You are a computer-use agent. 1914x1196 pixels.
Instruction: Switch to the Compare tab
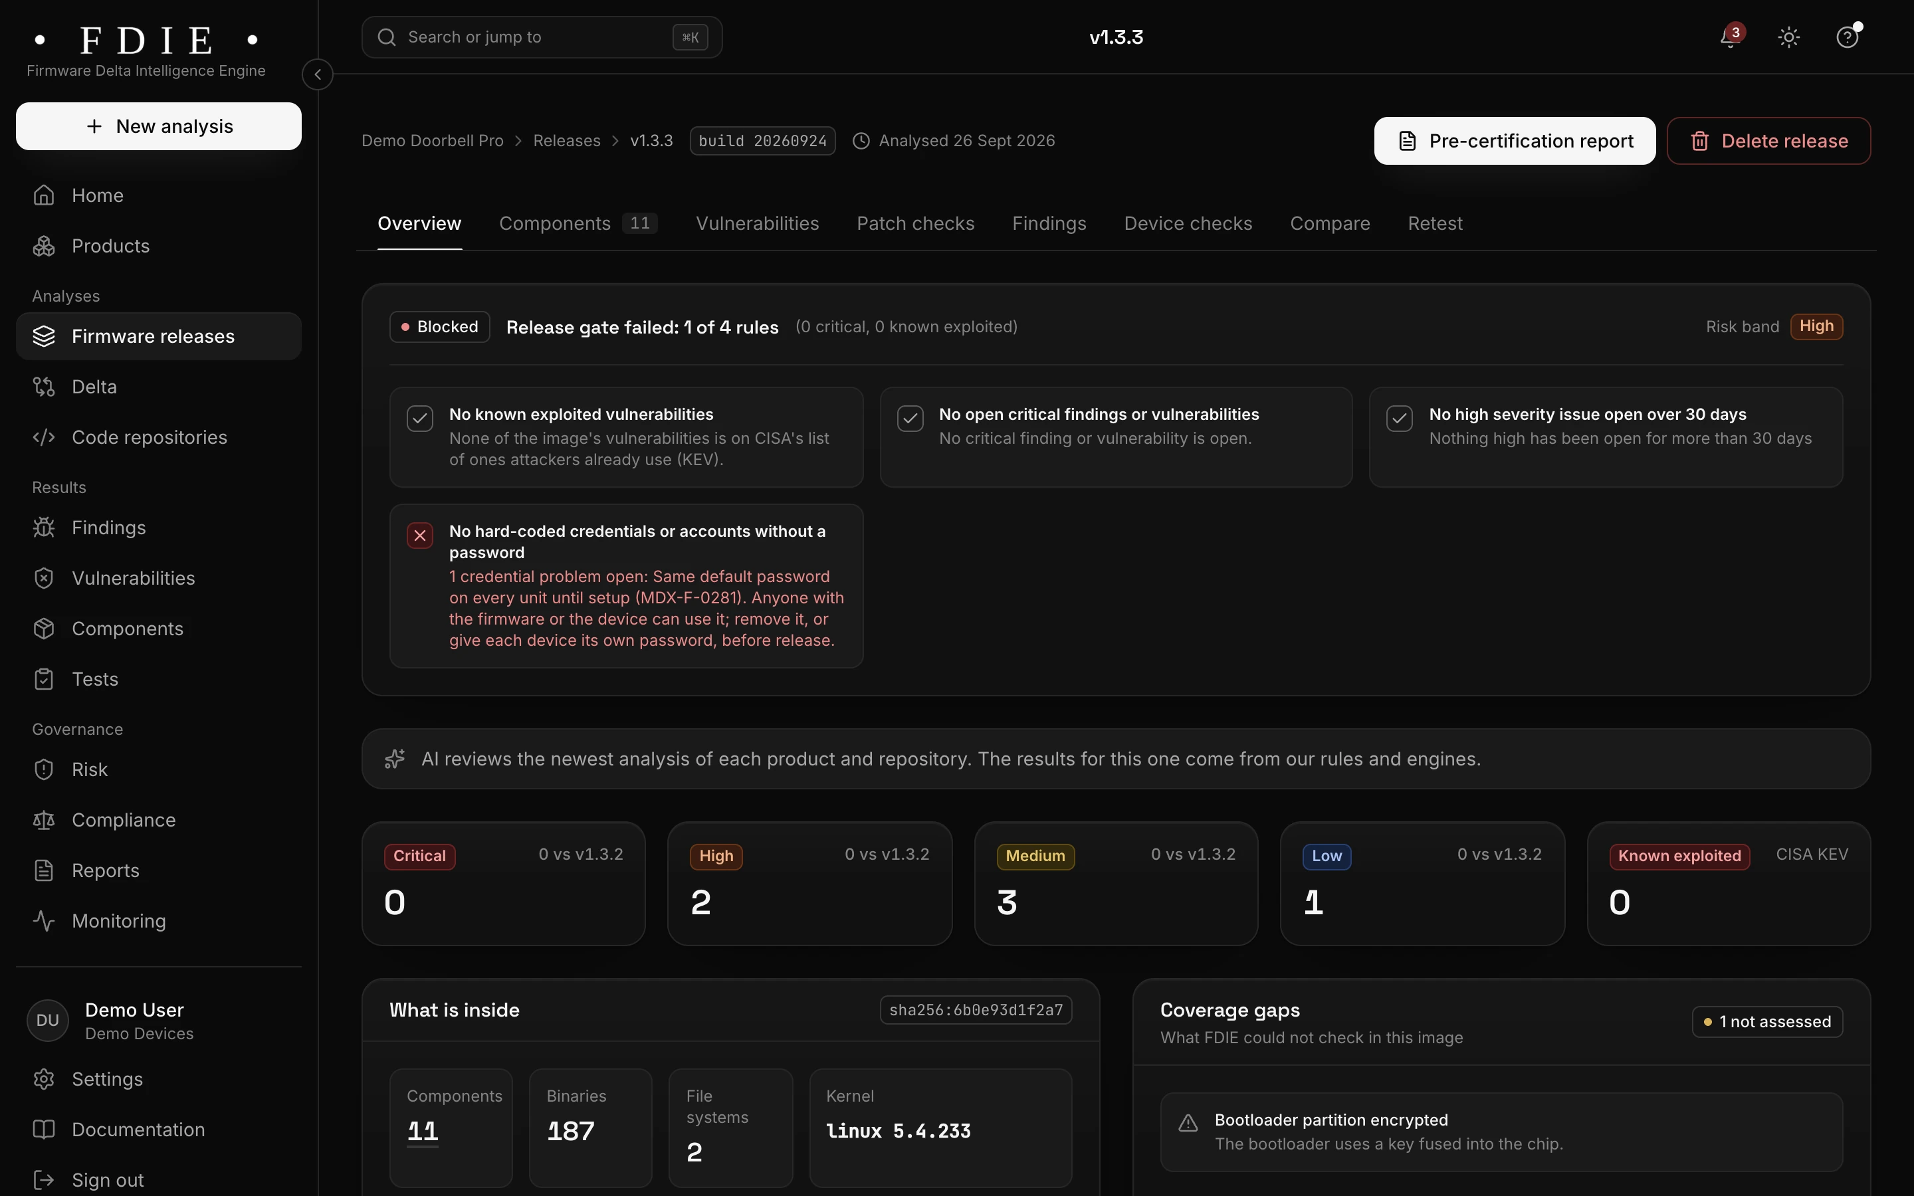(1330, 224)
